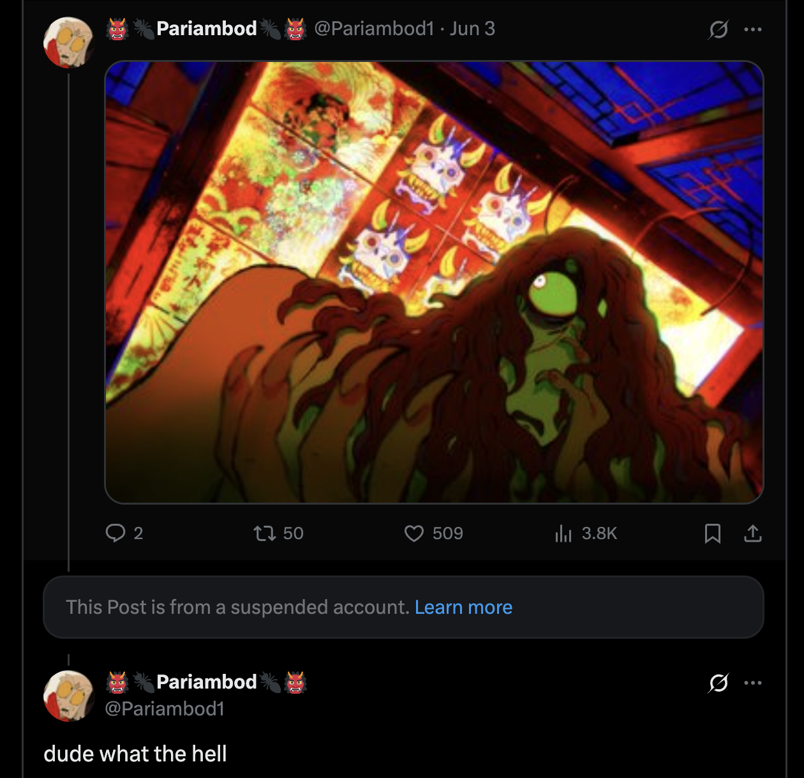Share the image post via share icon
This screenshot has height=778, width=804.
point(753,533)
